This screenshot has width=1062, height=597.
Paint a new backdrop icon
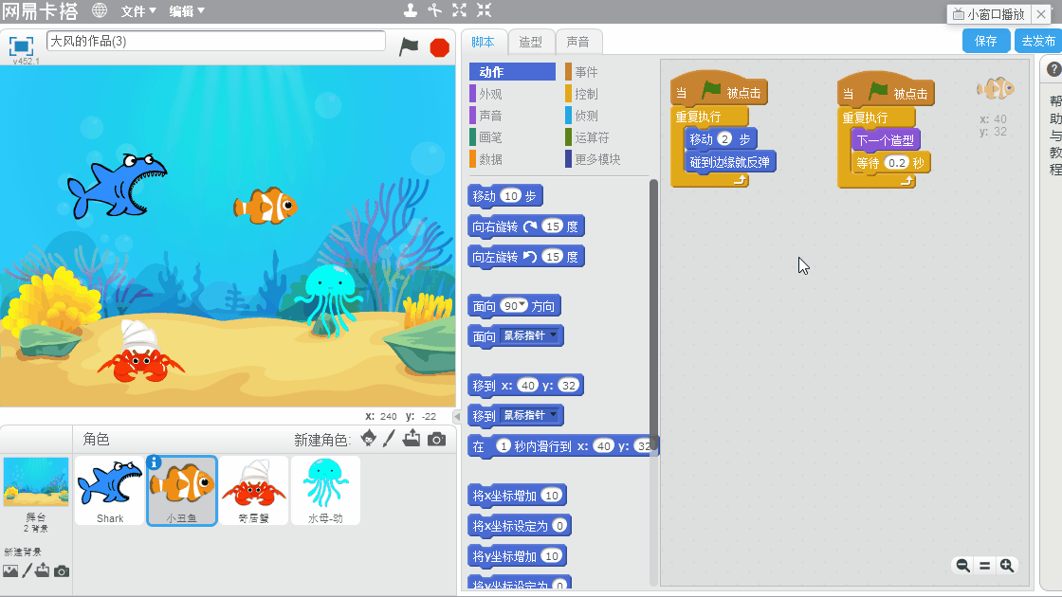tap(27, 570)
